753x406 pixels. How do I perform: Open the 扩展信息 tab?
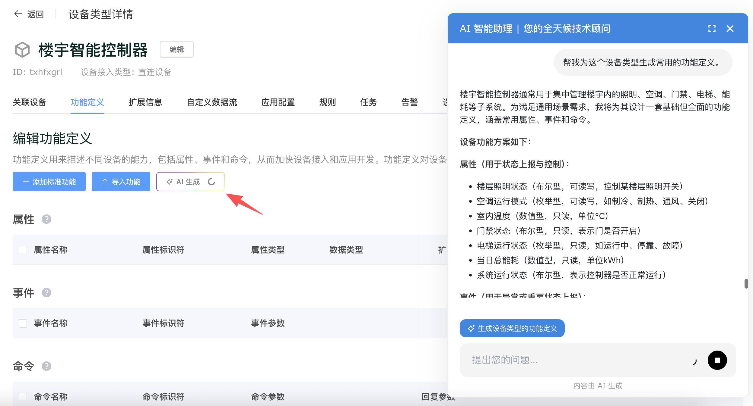(x=145, y=102)
